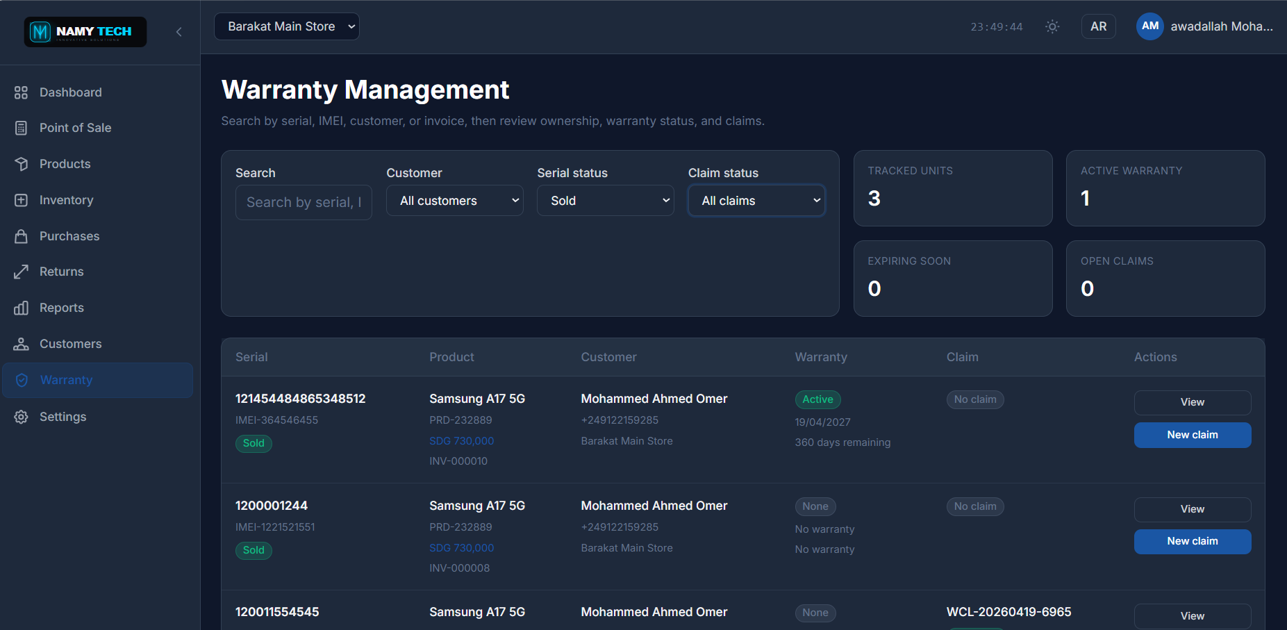Open the All claims dropdown
The height and width of the screenshot is (630, 1287).
pos(756,201)
